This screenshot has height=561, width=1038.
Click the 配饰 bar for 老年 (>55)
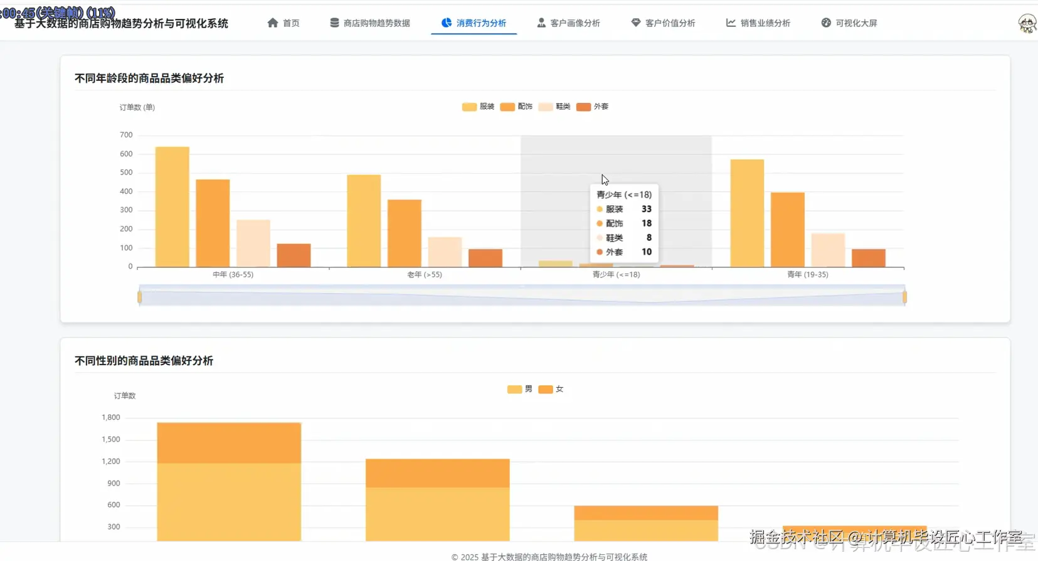click(x=405, y=233)
